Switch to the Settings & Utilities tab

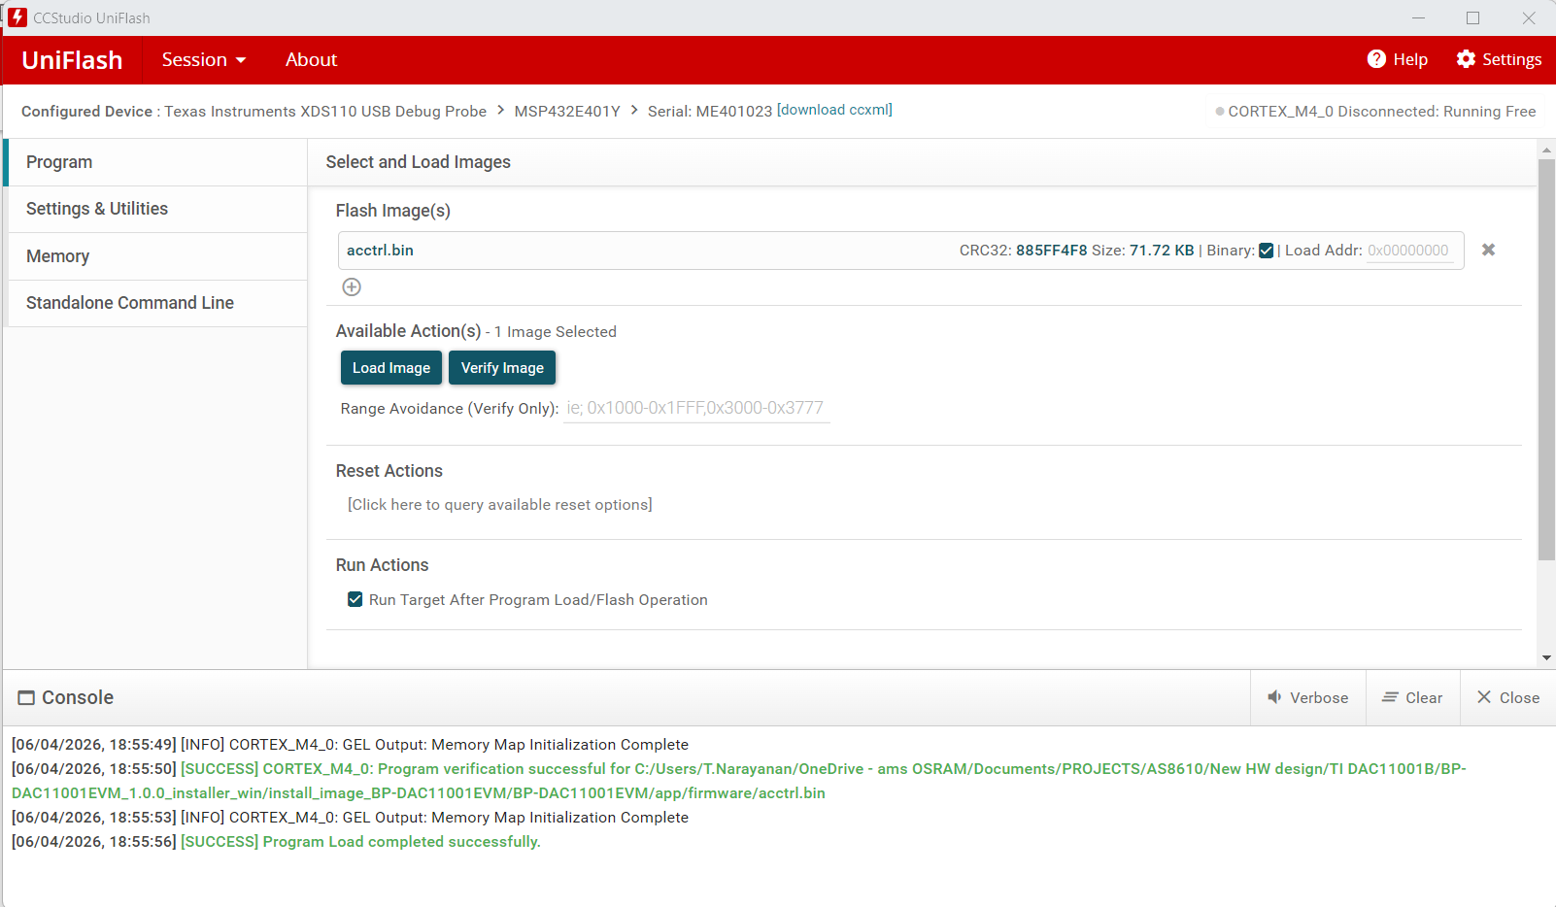[x=157, y=209]
